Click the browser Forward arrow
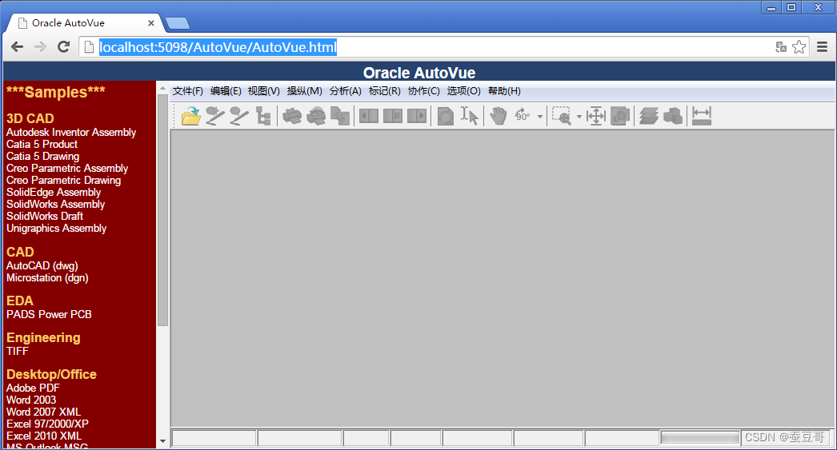 [40, 47]
